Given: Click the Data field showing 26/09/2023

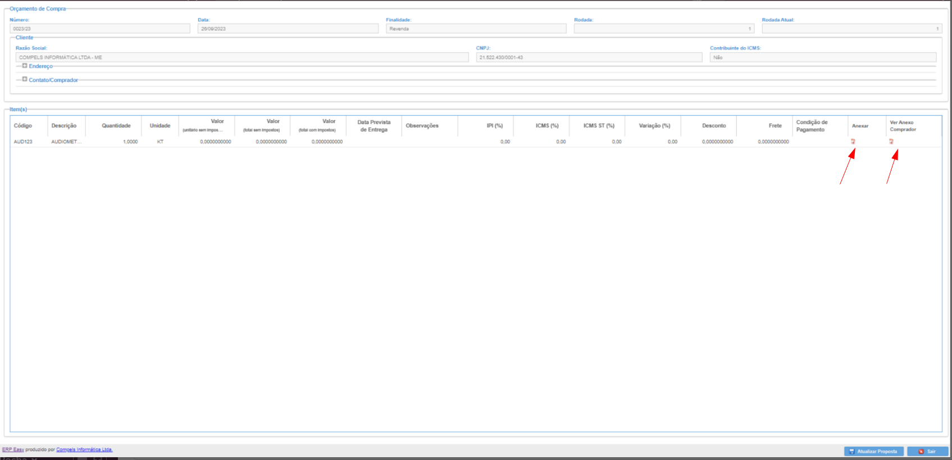Looking at the screenshot, I should [x=288, y=29].
